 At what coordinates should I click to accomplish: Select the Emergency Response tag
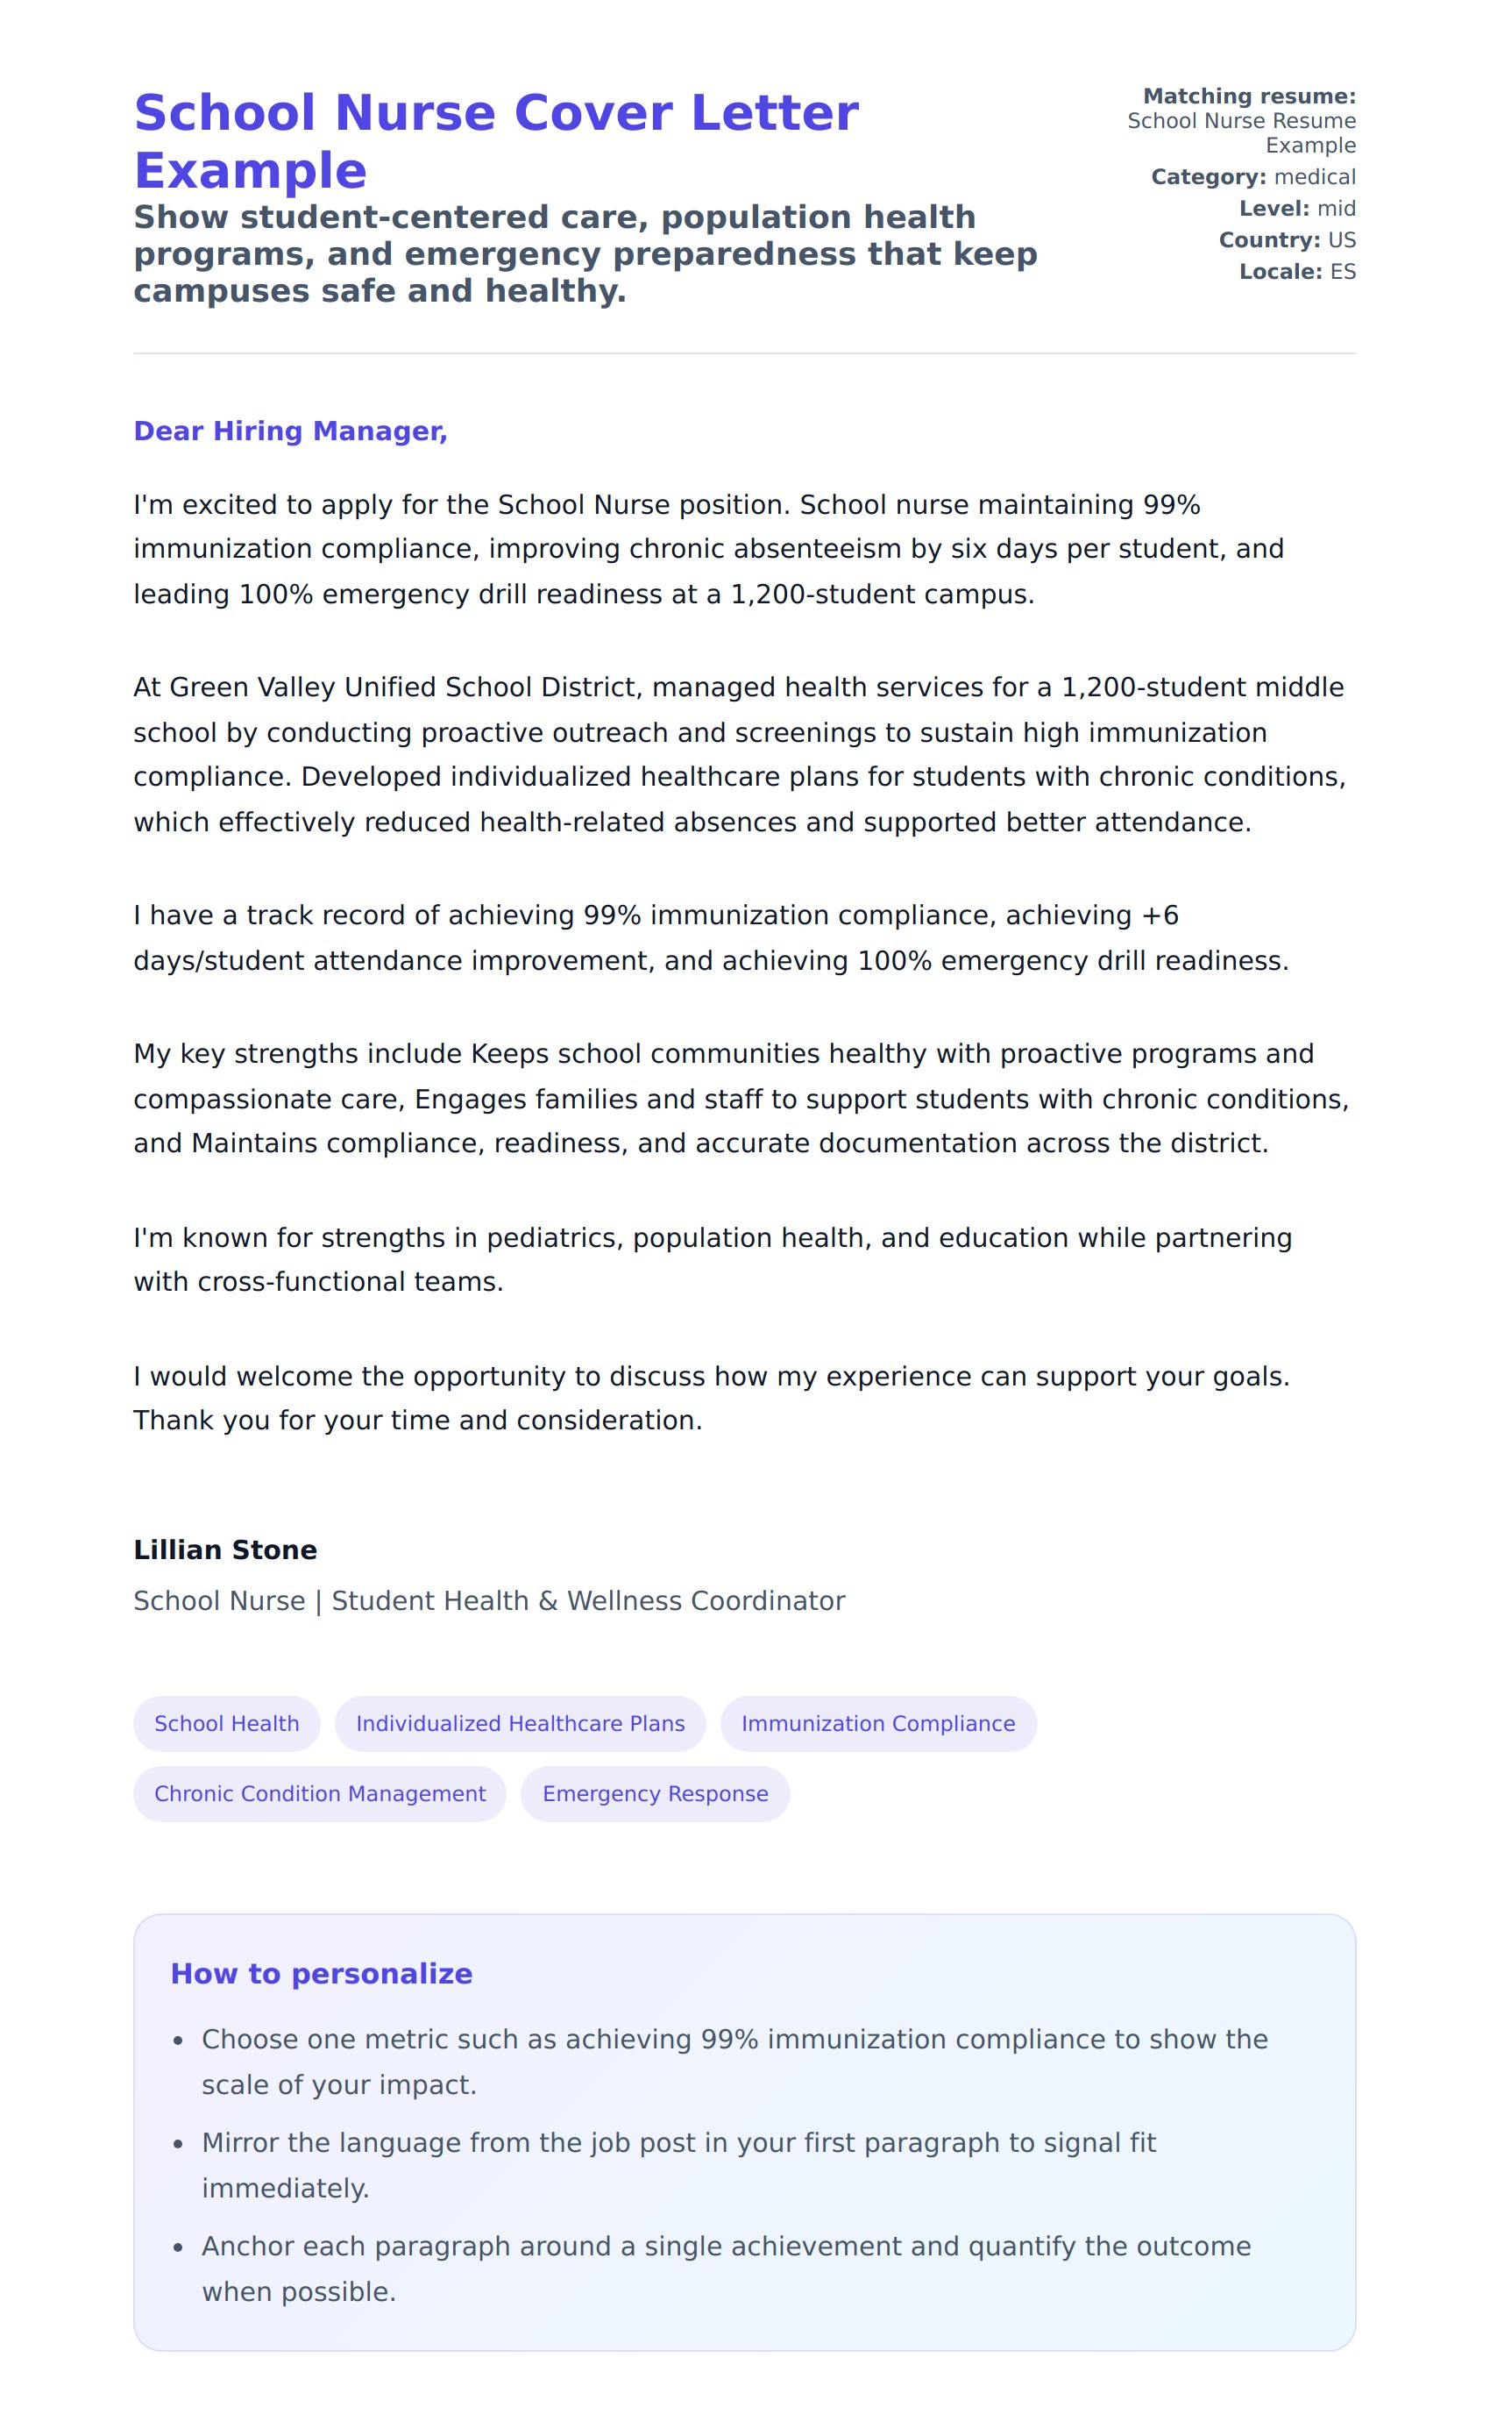[654, 1793]
